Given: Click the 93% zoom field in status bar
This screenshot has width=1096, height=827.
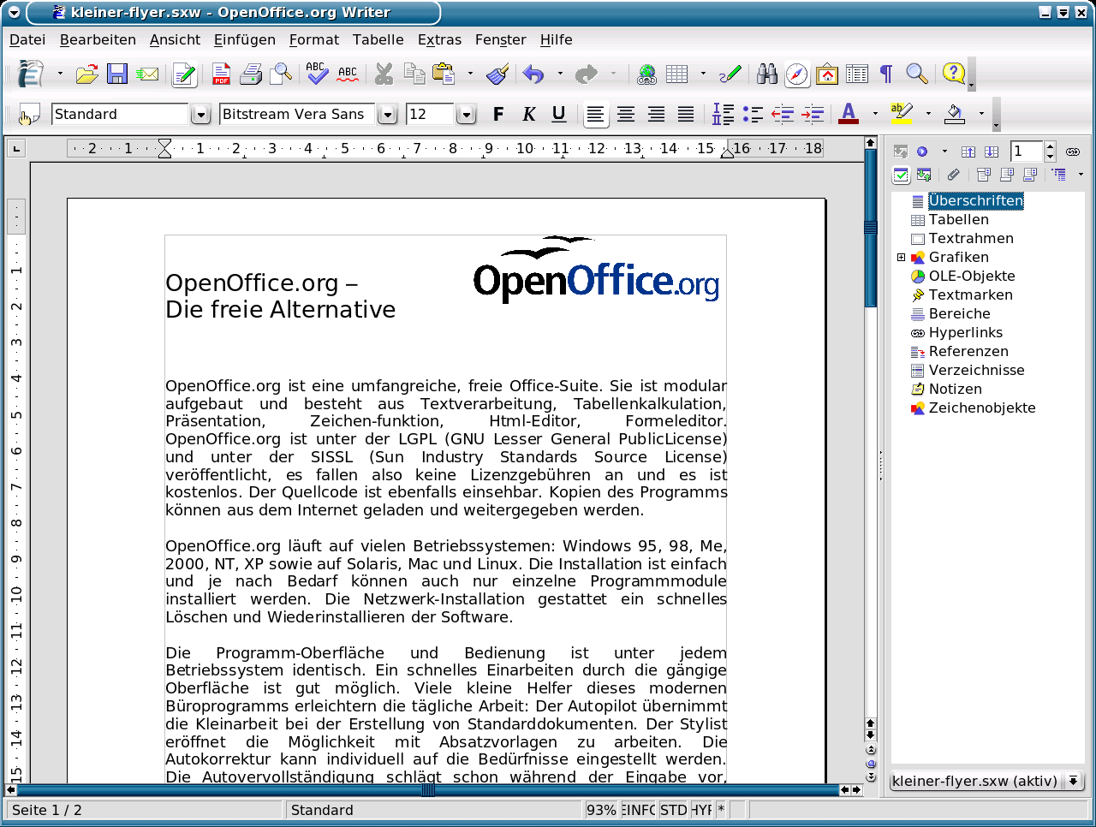Looking at the screenshot, I should (x=601, y=810).
